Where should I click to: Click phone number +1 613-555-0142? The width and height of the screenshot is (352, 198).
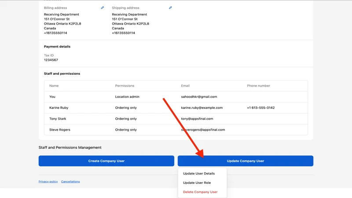(260, 108)
